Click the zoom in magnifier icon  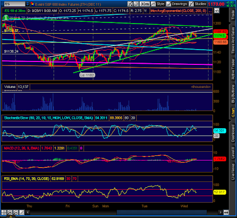click(x=10, y=213)
